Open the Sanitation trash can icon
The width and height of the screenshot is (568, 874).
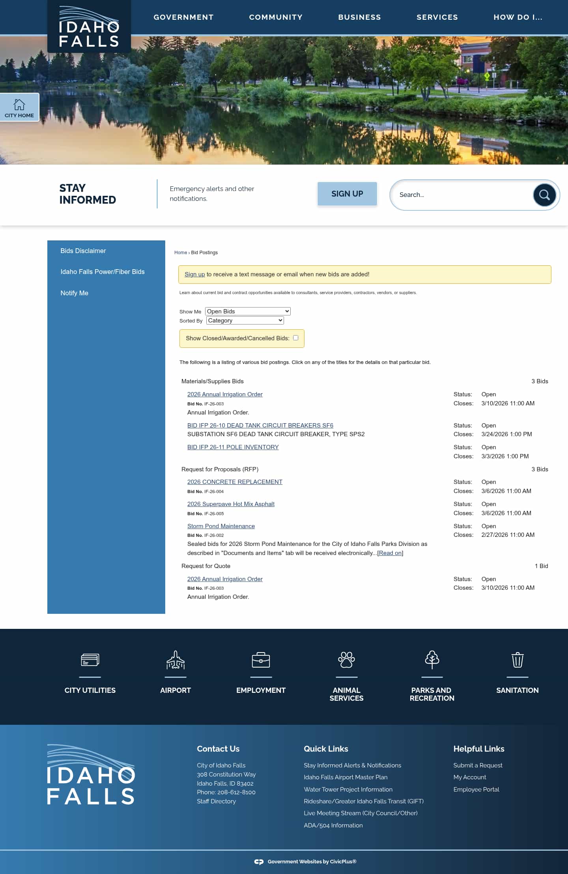(x=518, y=660)
